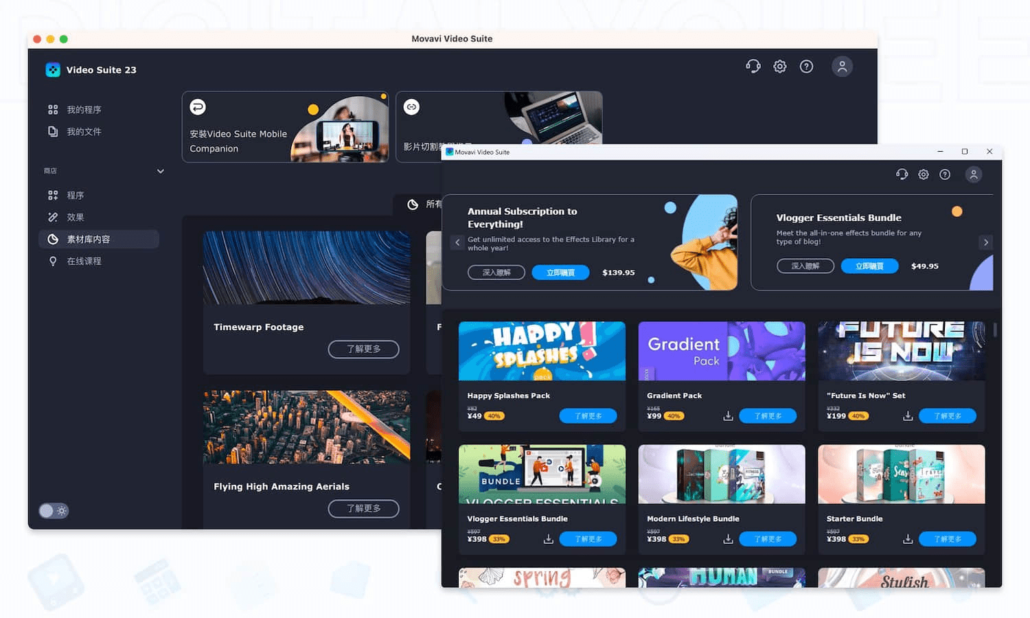The height and width of the screenshot is (618, 1030).
Task: Toggle the light/dark theme switch
Action: tap(54, 510)
